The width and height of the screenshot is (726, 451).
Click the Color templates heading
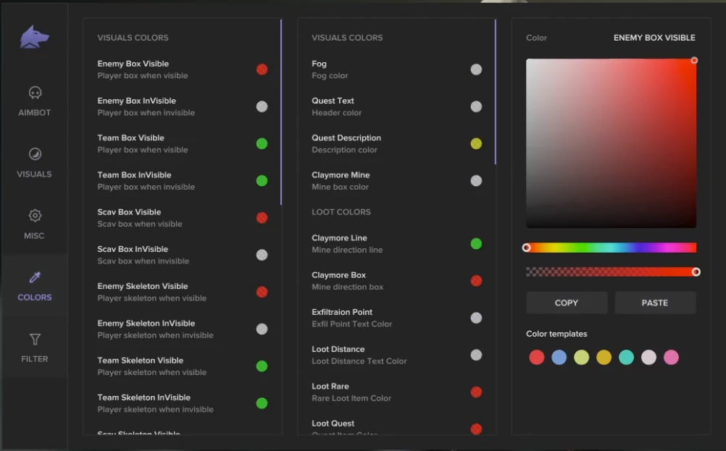[x=556, y=334]
